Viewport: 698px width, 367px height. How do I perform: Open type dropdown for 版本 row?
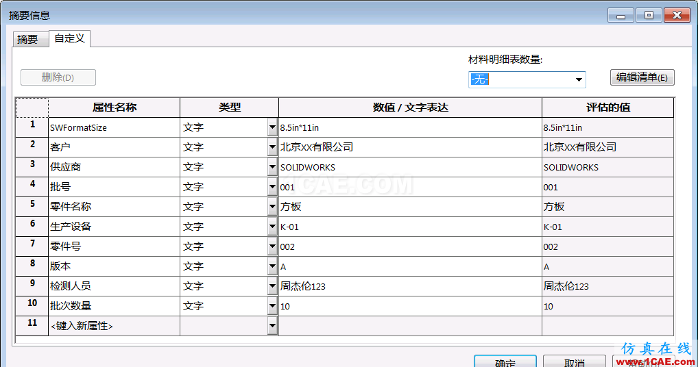click(x=272, y=266)
